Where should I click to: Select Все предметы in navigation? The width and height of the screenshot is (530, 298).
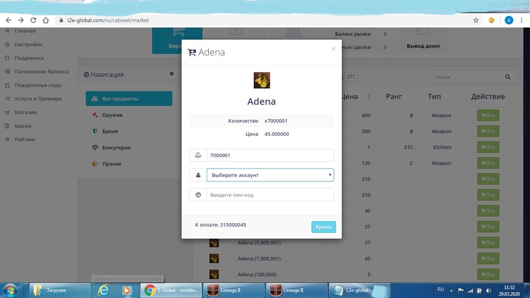pos(129,99)
